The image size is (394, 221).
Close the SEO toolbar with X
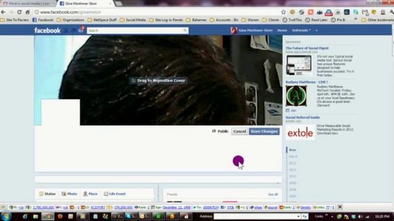[x=340, y=207]
